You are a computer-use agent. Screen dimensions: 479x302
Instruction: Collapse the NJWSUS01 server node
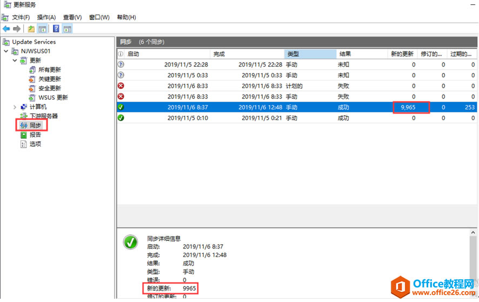[6, 51]
